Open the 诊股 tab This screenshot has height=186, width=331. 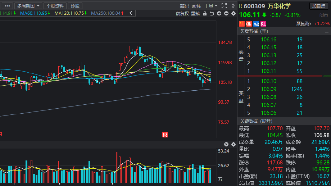75,6
